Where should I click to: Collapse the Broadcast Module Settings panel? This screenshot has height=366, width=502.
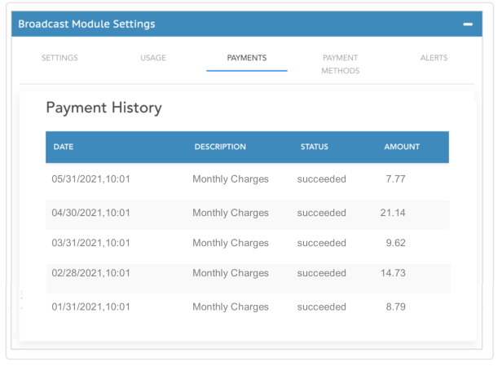pyautogui.click(x=468, y=24)
